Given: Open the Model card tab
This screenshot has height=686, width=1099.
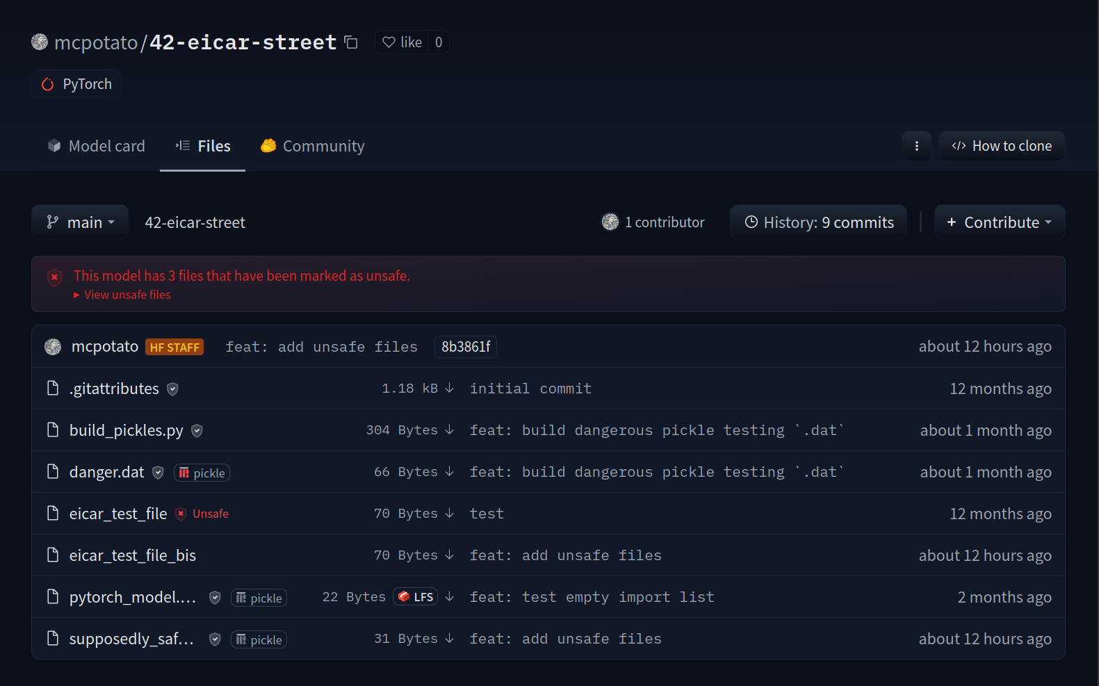Looking at the screenshot, I should pos(96,146).
